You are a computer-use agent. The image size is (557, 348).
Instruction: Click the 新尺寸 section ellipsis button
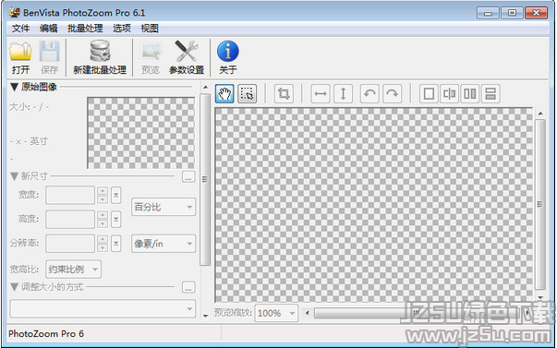pos(188,176)
